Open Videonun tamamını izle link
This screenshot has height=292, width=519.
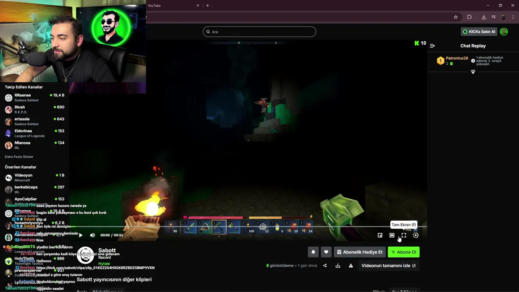click(388, 266)
